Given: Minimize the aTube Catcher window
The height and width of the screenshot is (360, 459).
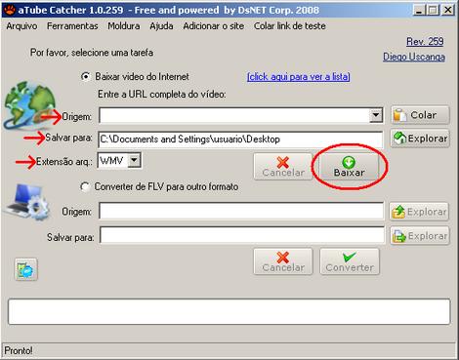Looking at the screenshot, I should click(x=419, y=10).
